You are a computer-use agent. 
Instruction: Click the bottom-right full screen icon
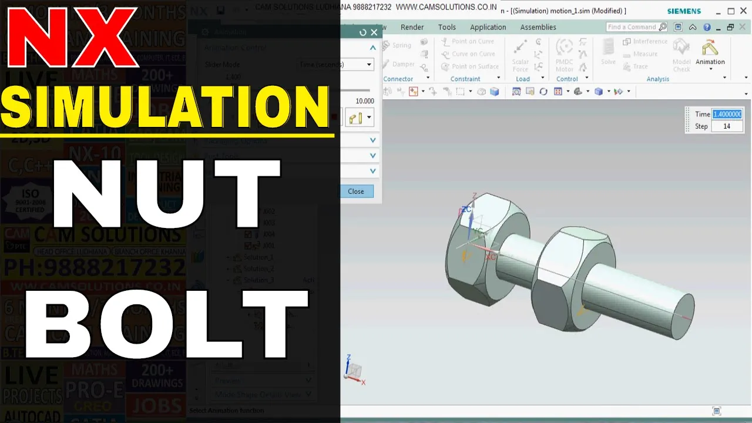tap(716, 411)
